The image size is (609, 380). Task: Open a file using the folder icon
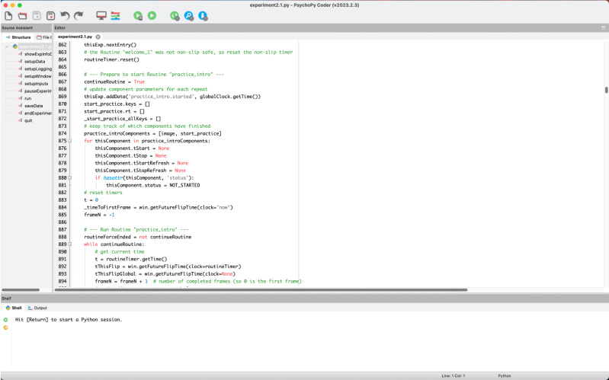tap(23, 16)
